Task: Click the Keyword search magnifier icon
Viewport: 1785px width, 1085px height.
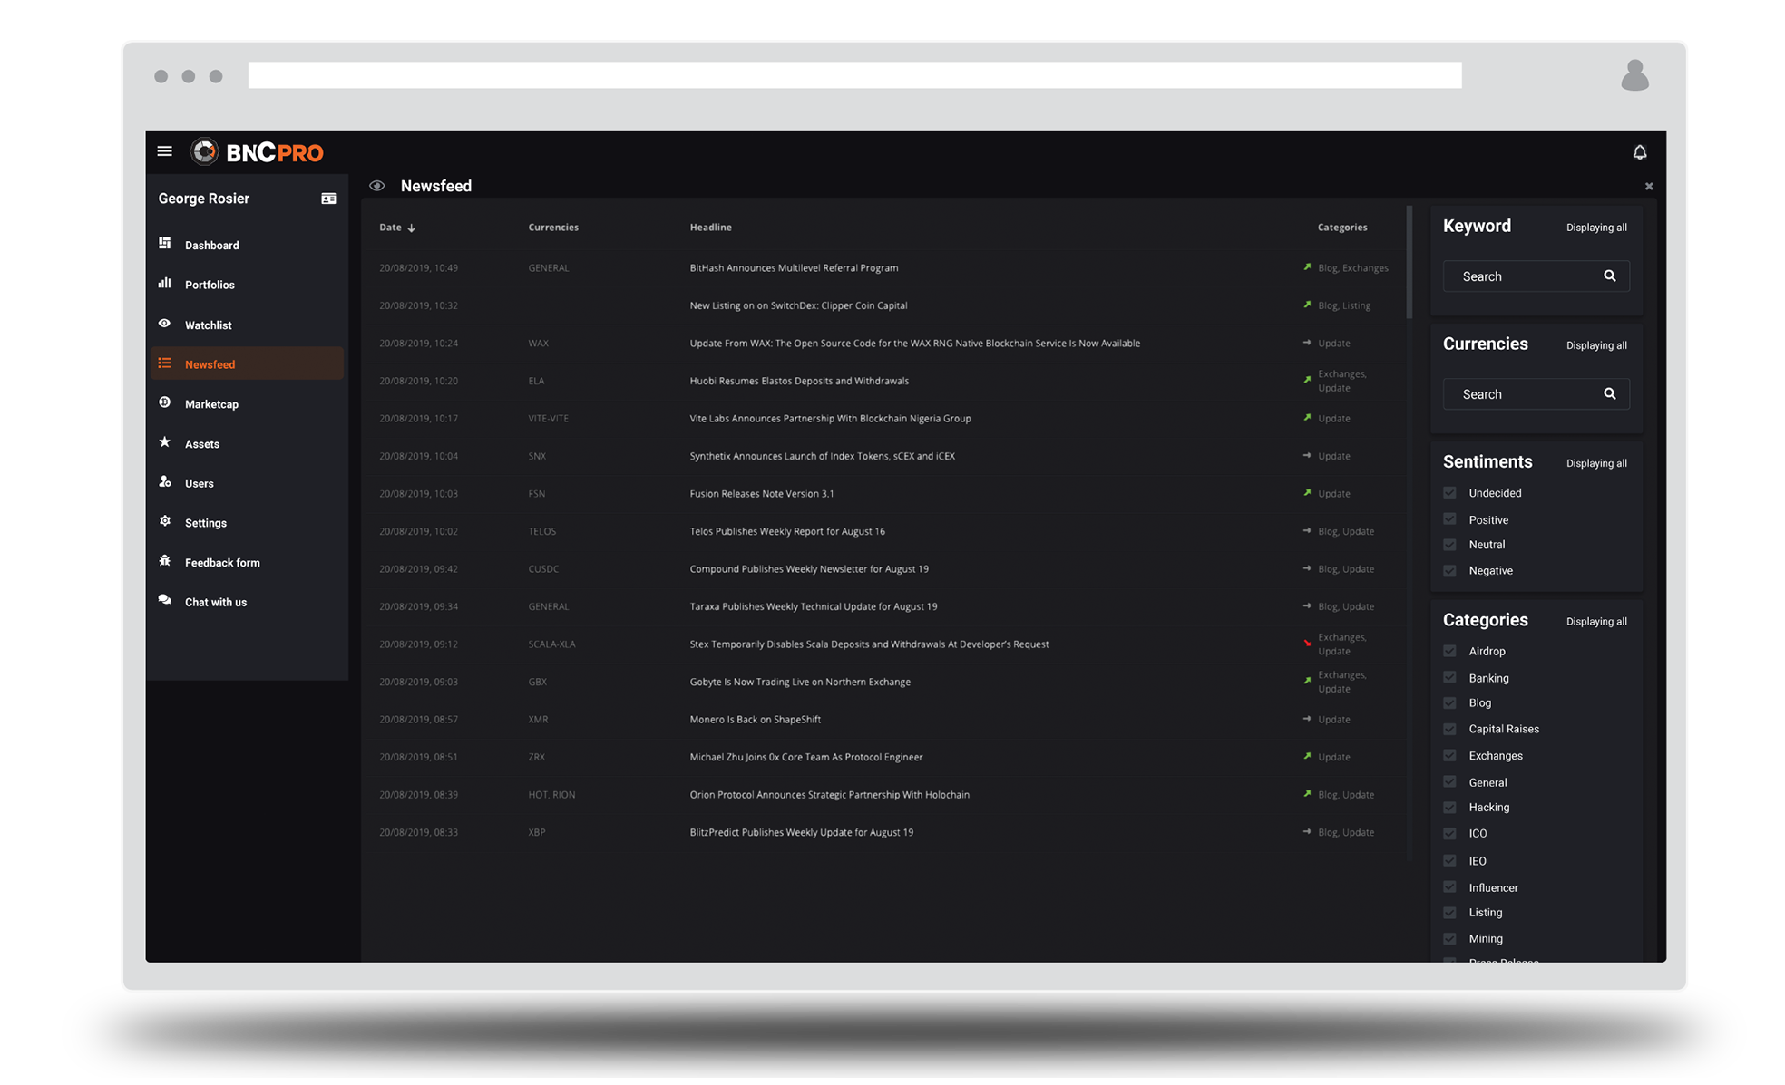Action: point(1609,276)
